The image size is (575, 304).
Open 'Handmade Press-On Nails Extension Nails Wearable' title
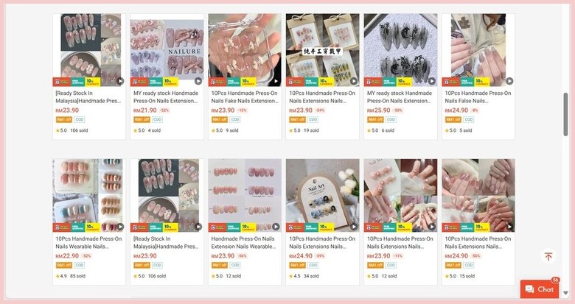coord(244,242)
